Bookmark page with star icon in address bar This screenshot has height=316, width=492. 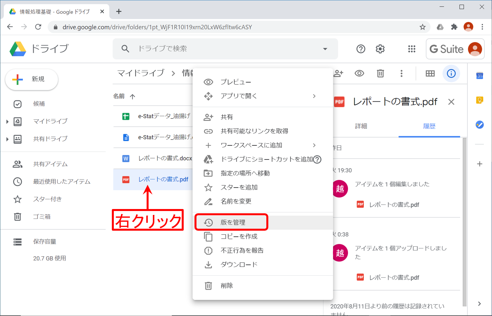(x=422, y=27)
